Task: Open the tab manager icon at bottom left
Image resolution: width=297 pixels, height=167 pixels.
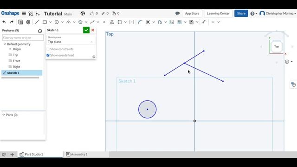Action: point(4,154)
